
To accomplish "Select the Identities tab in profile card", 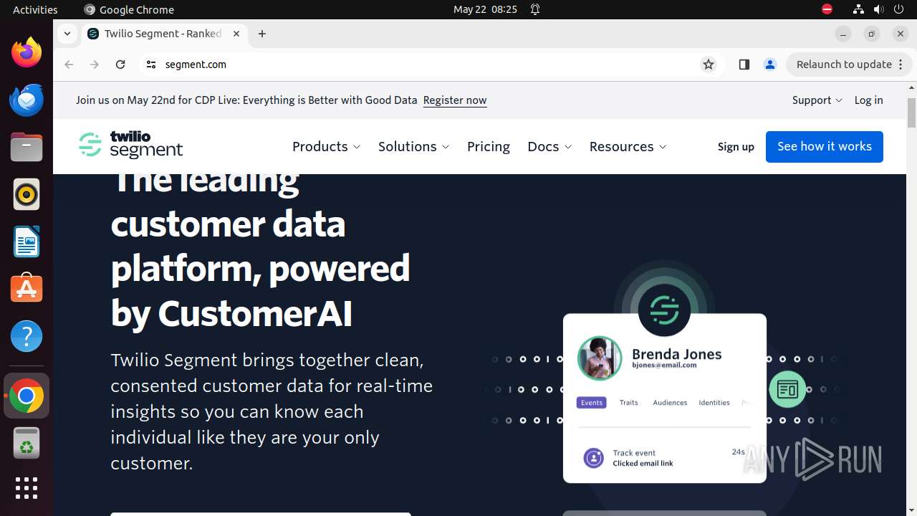I will pos(714,403).
